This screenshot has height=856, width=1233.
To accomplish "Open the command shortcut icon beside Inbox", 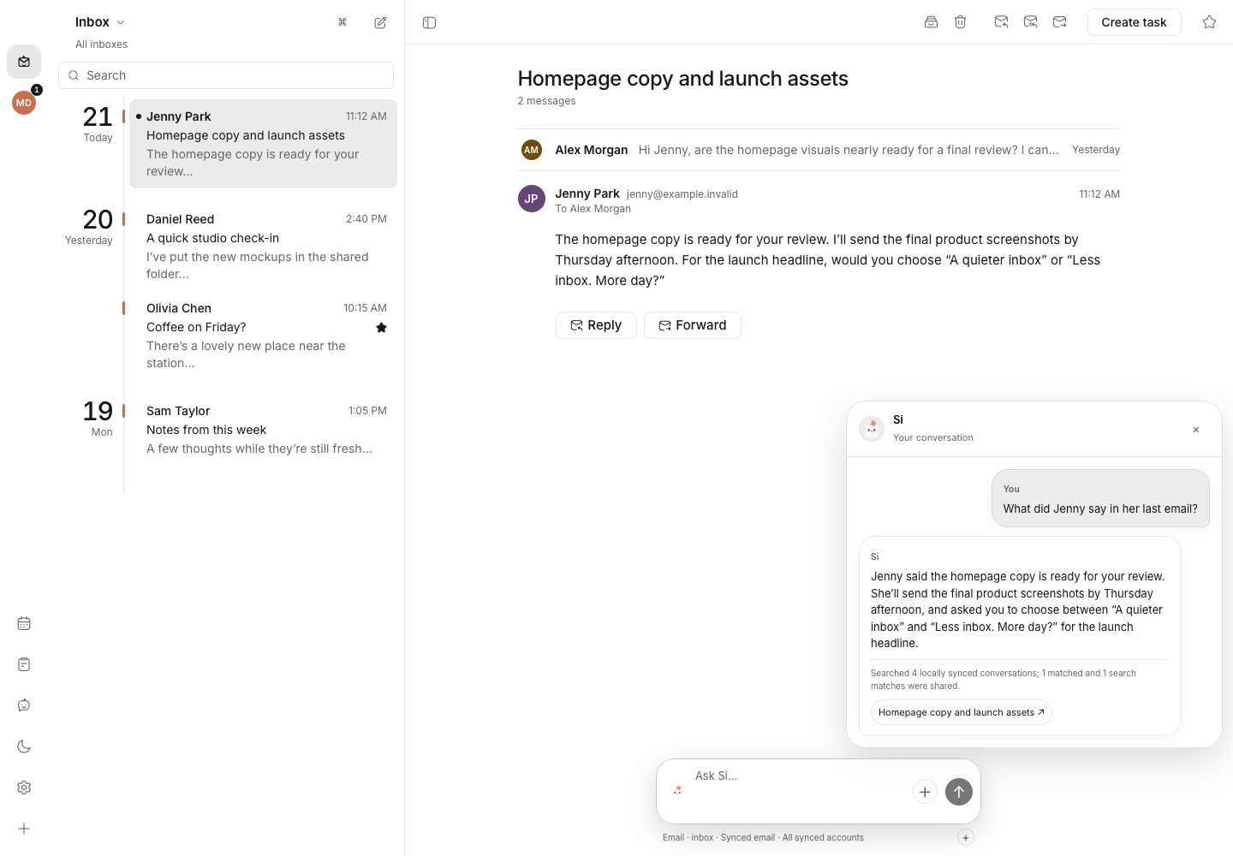I will point(342,22).
